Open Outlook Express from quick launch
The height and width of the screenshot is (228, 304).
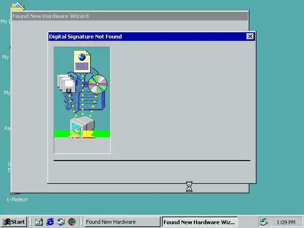click(61, 222)
